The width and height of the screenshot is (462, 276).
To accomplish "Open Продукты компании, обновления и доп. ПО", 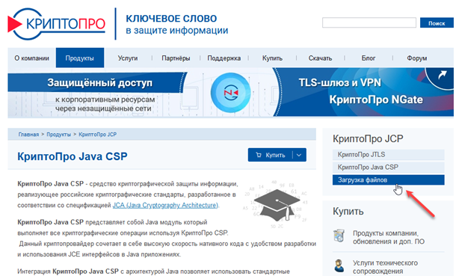I will 389,237.
